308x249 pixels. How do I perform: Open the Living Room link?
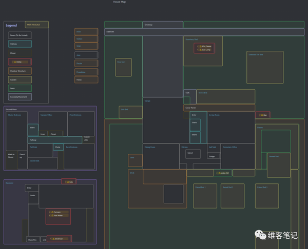click(x=214, y=115)
